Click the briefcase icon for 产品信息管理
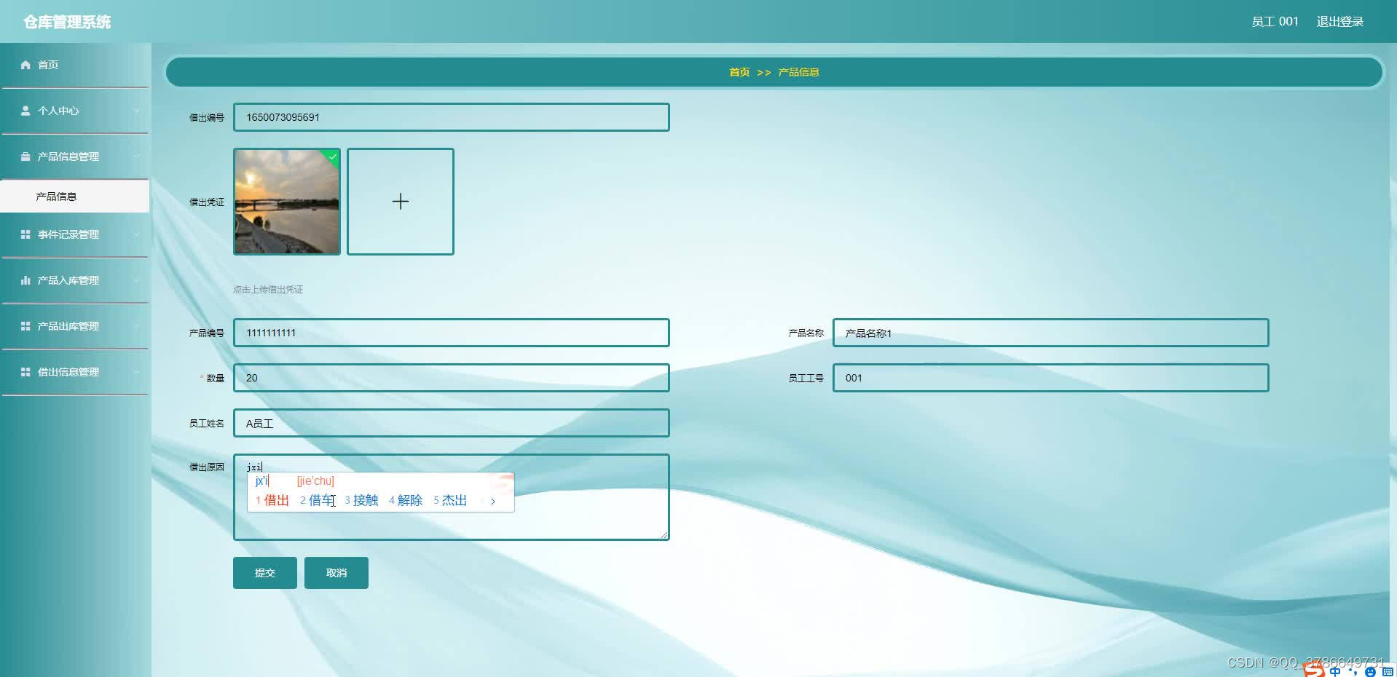 [x=25, y=157]
